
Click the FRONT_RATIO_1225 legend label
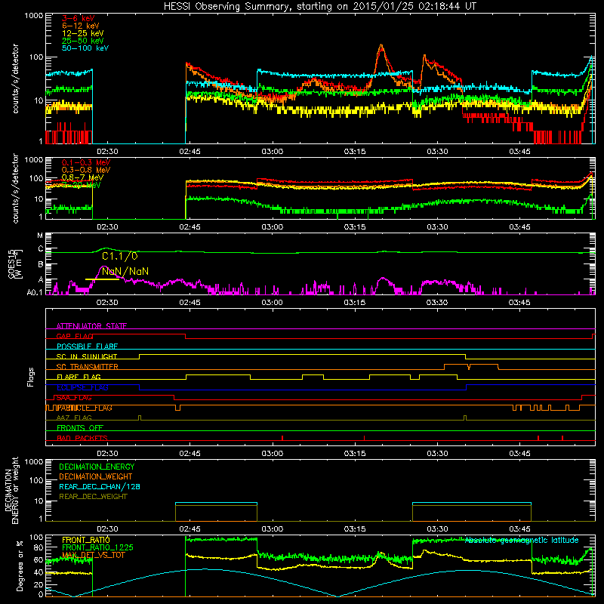[x=97, y=547]
